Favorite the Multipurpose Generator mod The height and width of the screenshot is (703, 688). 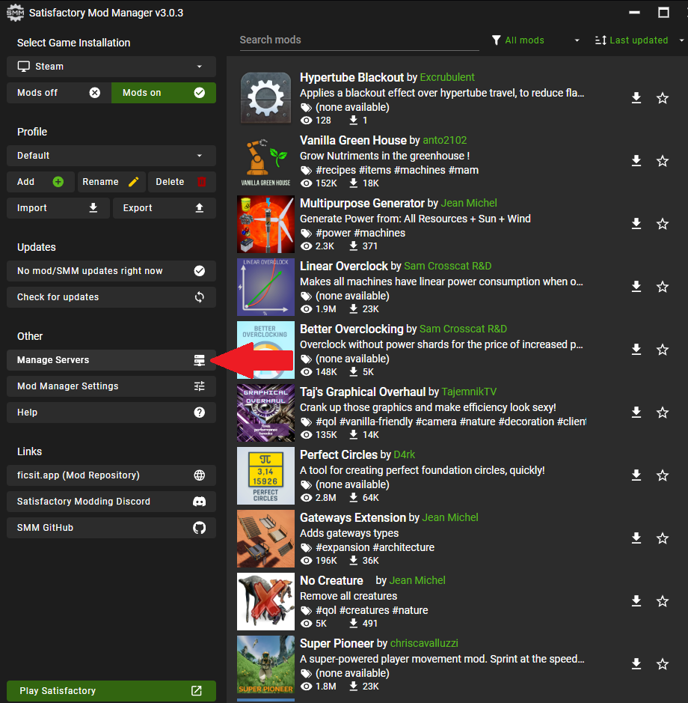point(663,223)
